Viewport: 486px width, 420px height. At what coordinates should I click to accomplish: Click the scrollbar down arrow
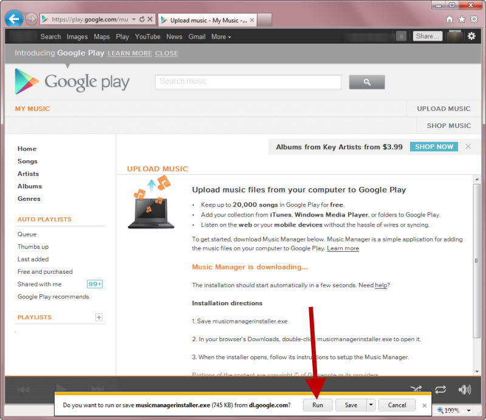coord(477,371)
